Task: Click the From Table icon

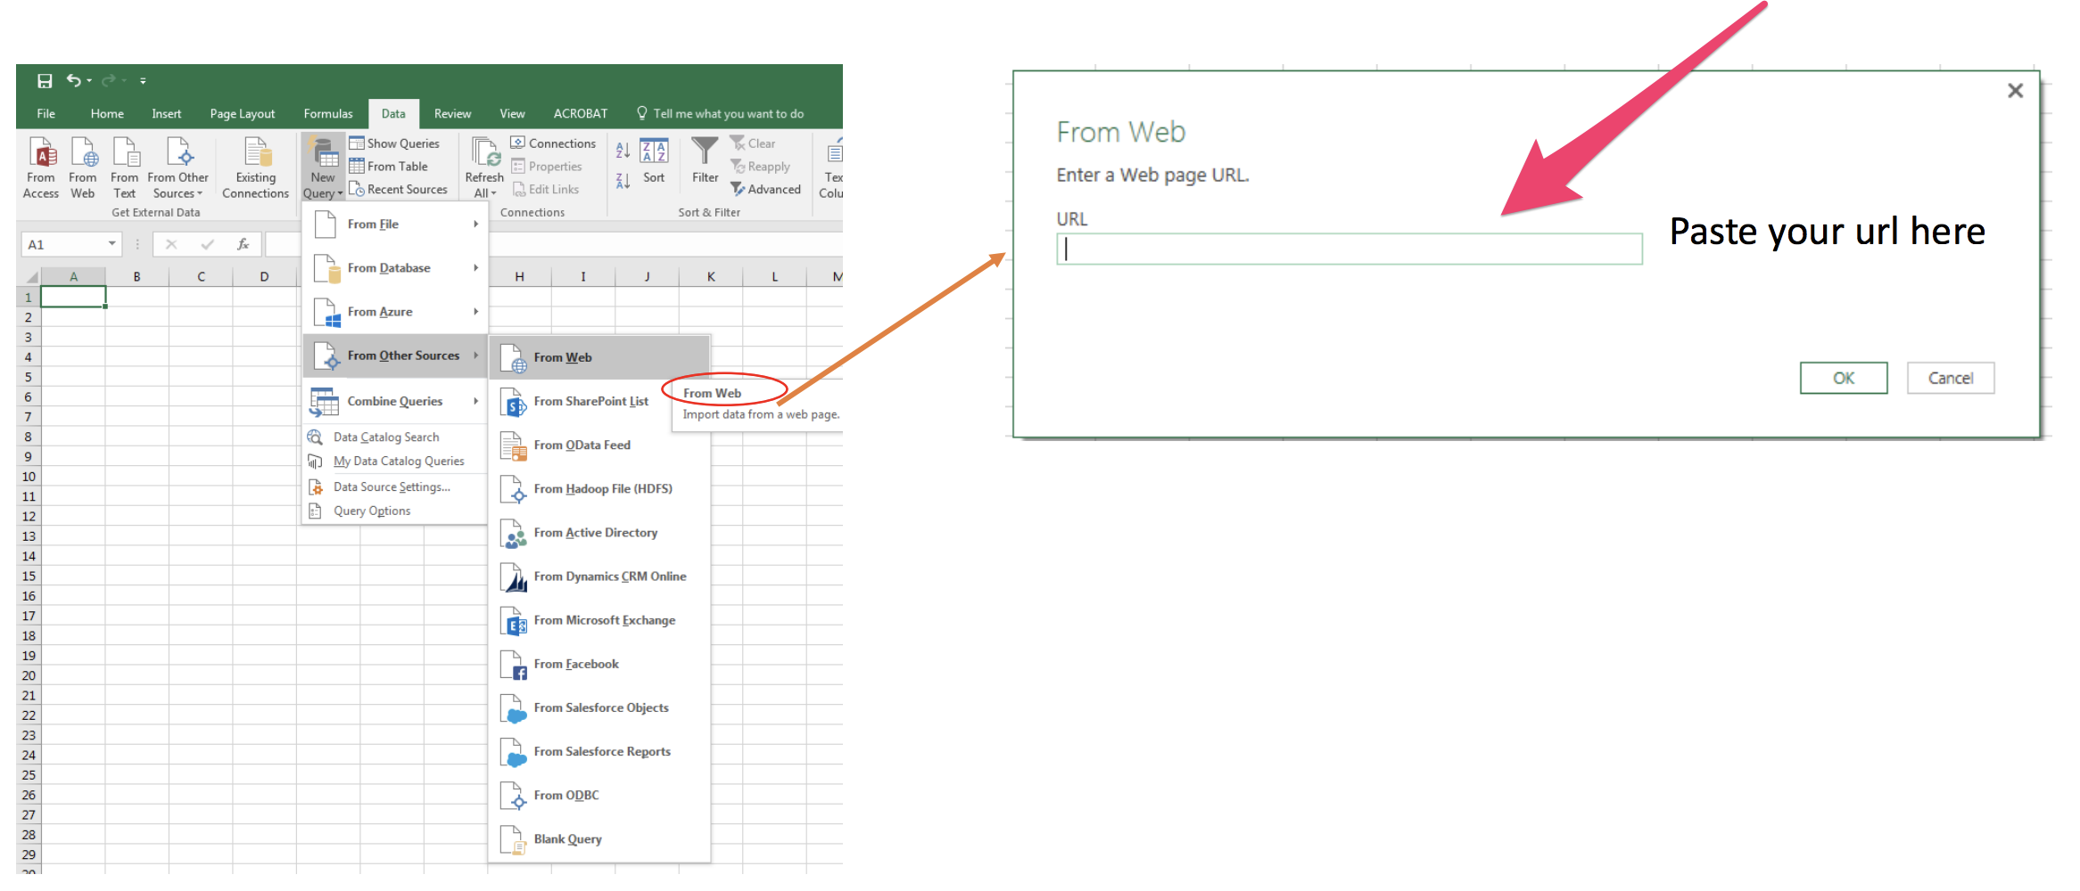Action: pyautogui.click(x=357, y=167)
